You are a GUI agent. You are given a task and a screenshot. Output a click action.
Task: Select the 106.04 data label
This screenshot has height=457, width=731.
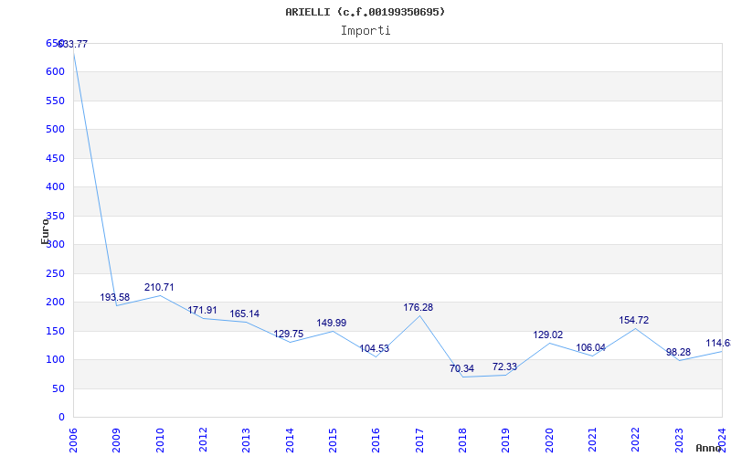tap(590, 347)
